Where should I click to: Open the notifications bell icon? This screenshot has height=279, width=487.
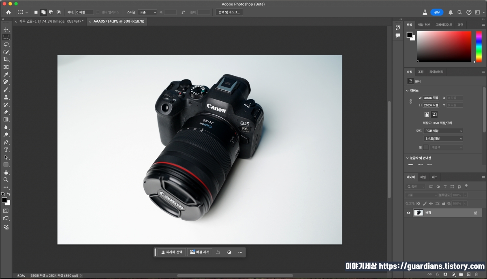[x=451, y=12]
